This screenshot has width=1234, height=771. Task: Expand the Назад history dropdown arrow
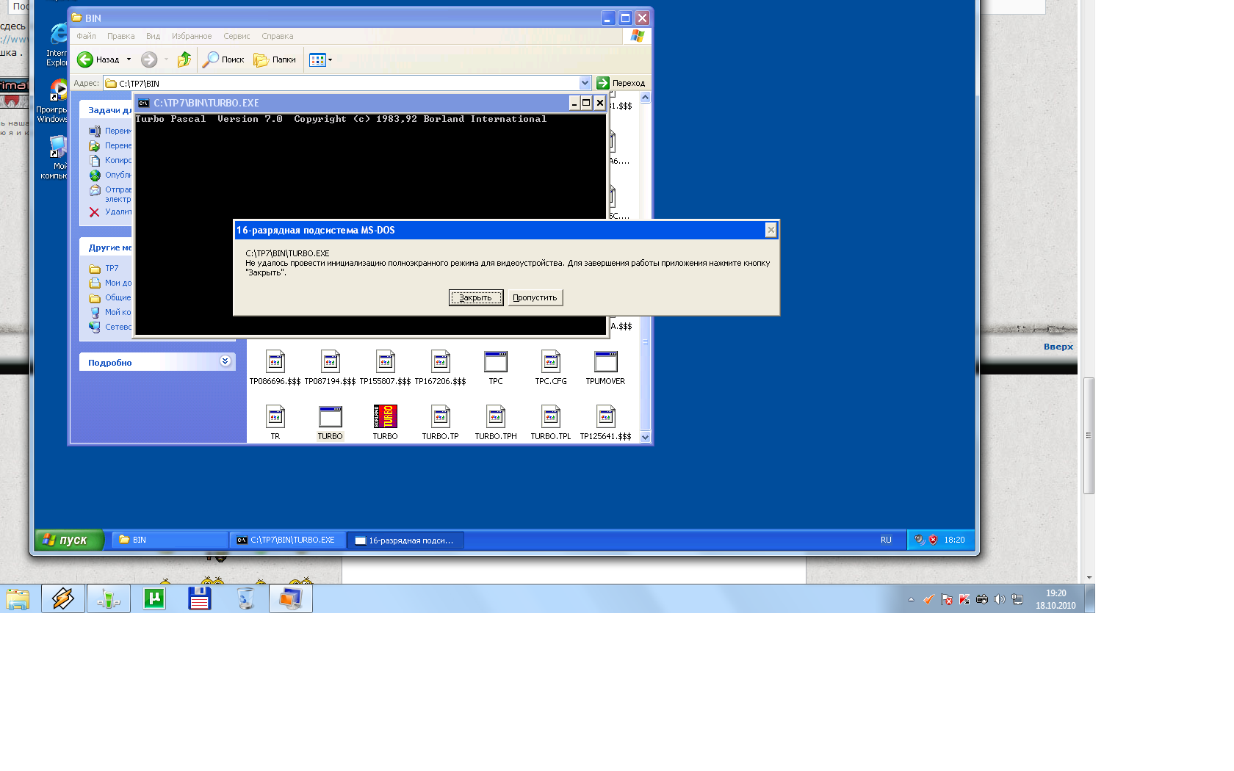[x=129, y=59]
